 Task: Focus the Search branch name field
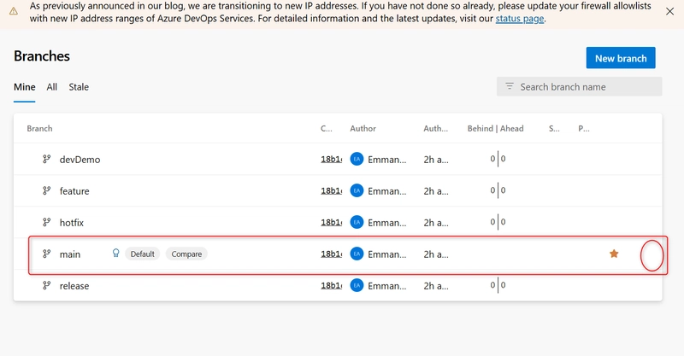click(579, 87)
